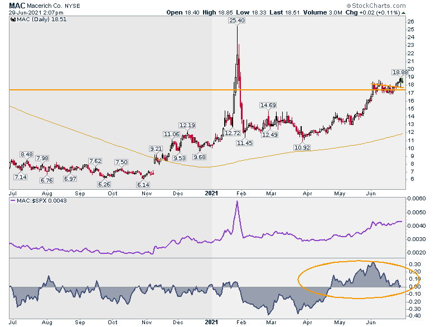The image size is (435, 327).
Task: Click the MAC (Daily) 18.51 legend text
Action: pyautogui.click(x=42, y=20)
